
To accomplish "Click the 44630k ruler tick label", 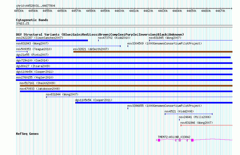I will tap(163, 11).
